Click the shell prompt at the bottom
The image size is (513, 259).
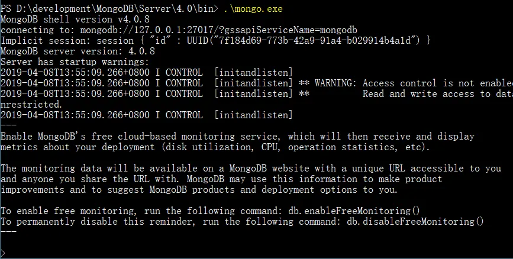click(x=3, y=252)
